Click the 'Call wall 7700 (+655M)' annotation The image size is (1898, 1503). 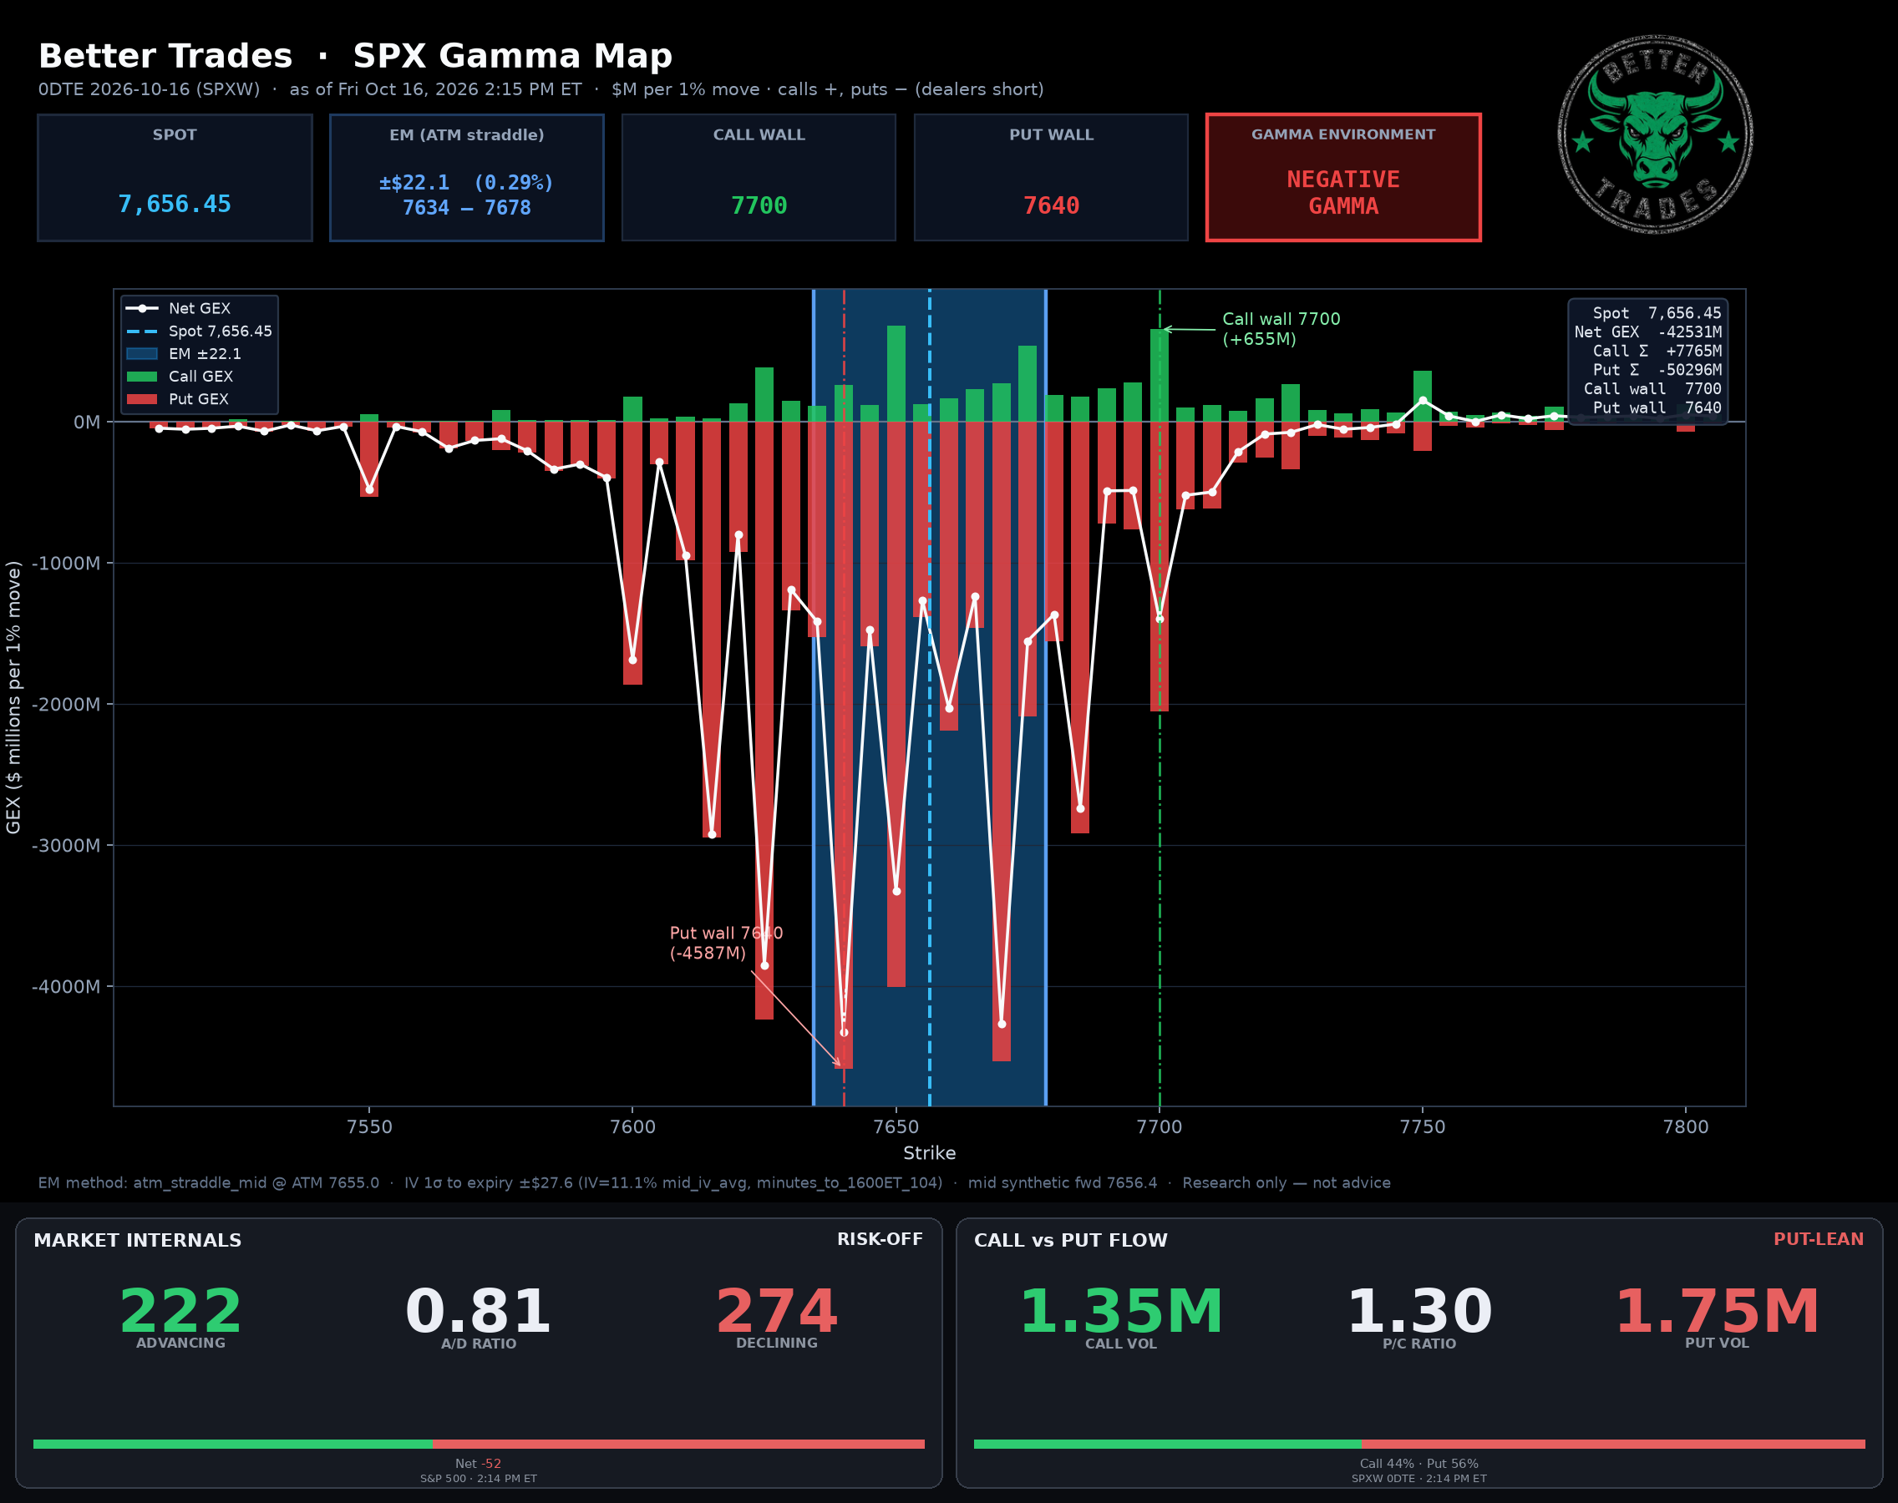[x=1281, y=329]
